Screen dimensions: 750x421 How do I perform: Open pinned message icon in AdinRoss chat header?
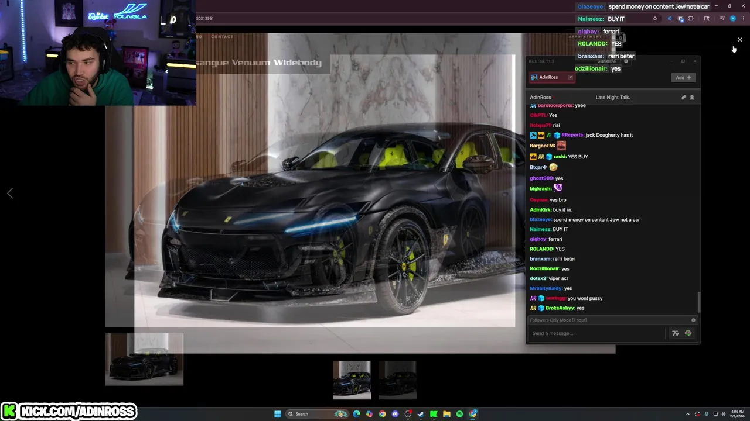[683, 97]
